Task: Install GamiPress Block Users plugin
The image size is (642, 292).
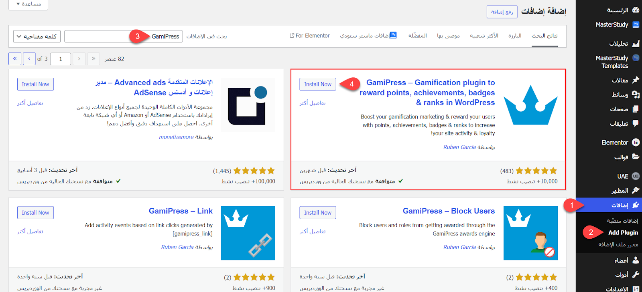Action: point(318,213)
